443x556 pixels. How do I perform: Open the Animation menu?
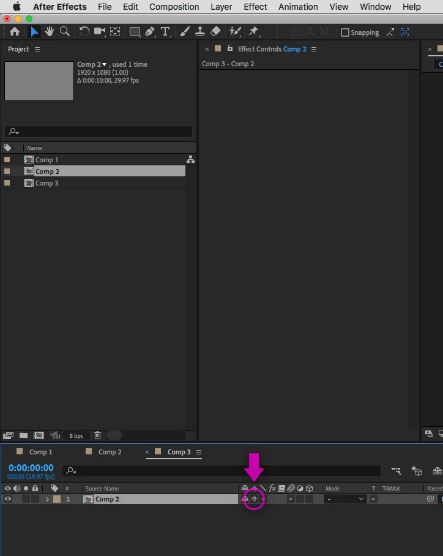click(298, 7)
